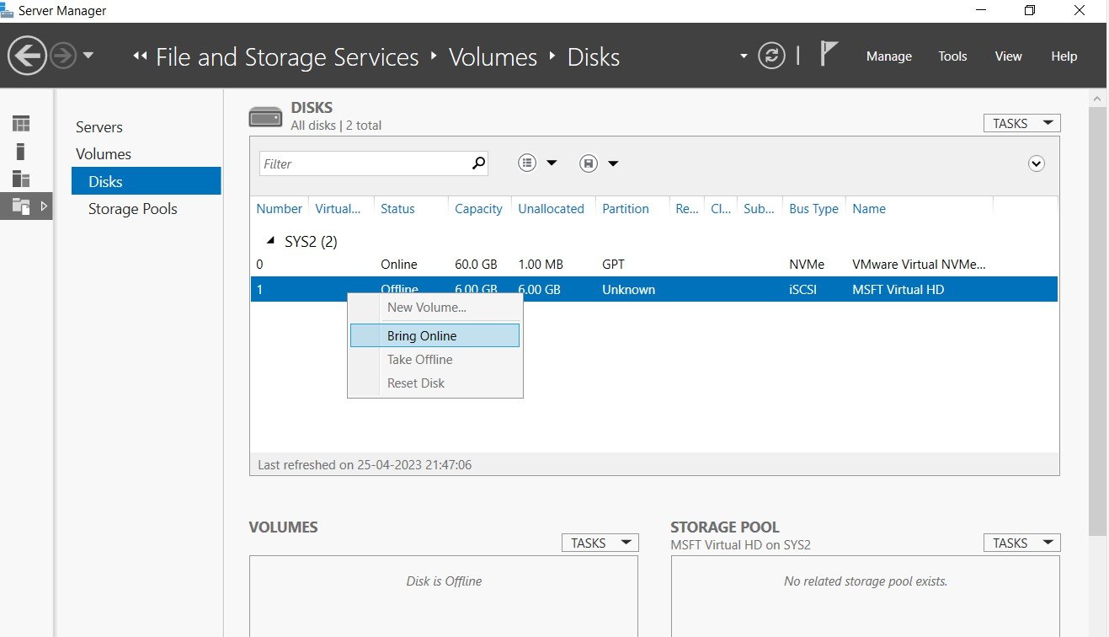Expand the Disks TASKS dropdown
Image resolution: width=1109 pixels, height=637 pixels.
click(x=1021, y=123)
